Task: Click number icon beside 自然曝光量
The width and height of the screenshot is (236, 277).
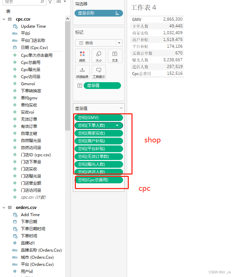Action: click(15, 140)
